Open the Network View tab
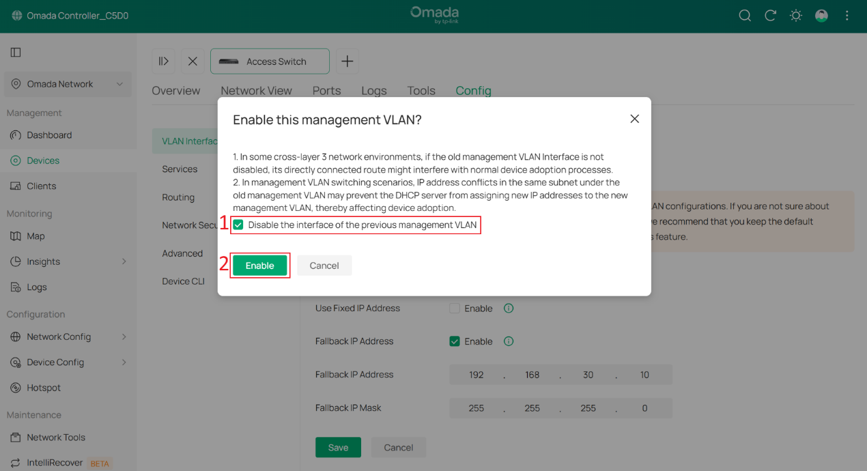This screenshot has width=867, height=471. [x=256, y=90]
